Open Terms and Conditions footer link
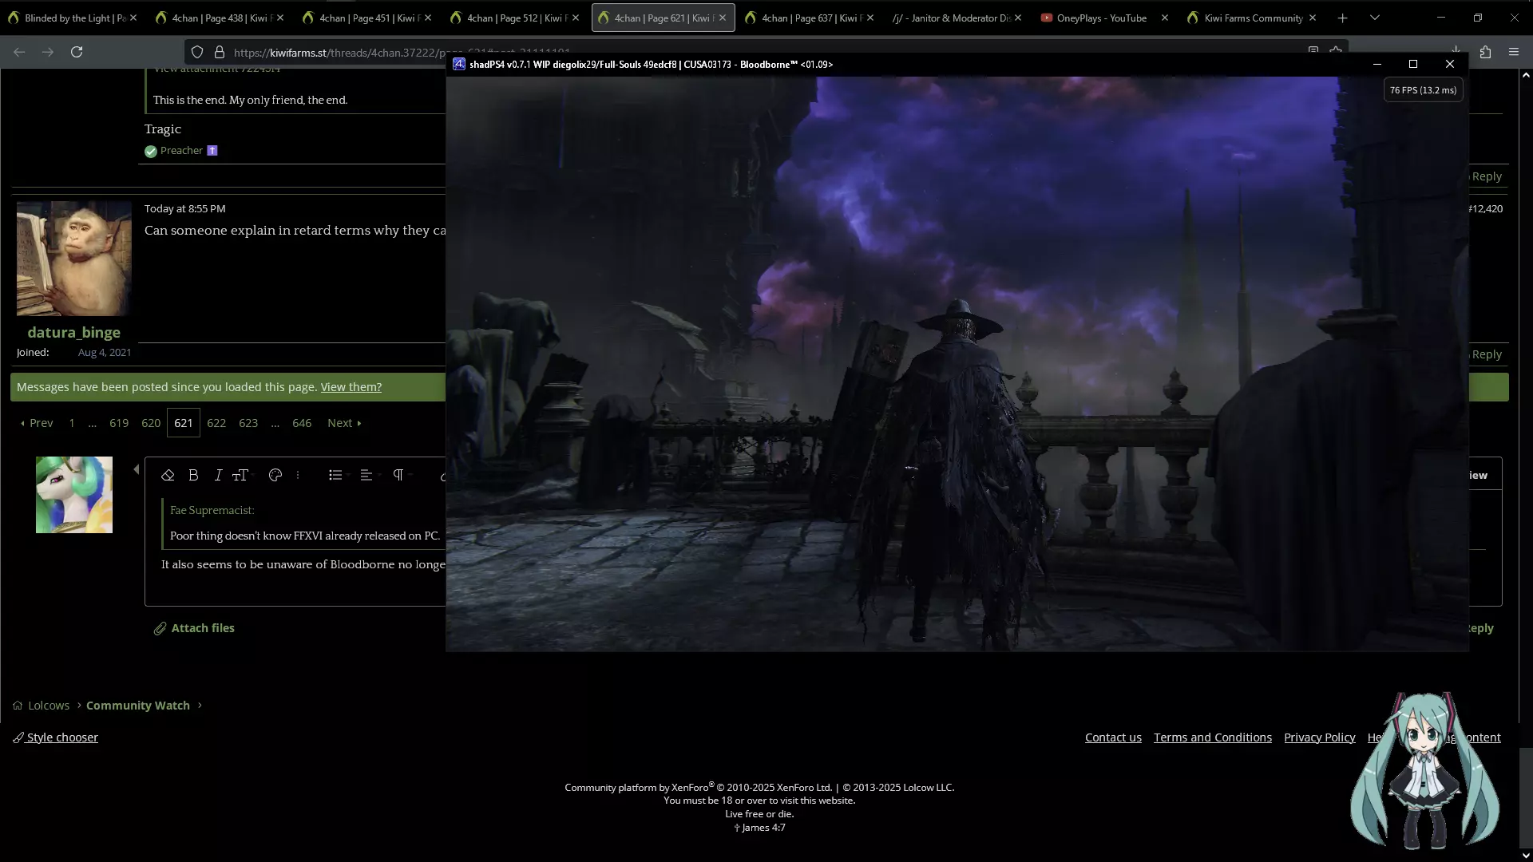This screenshot has width=1533, height=862. pos(1213,737)
